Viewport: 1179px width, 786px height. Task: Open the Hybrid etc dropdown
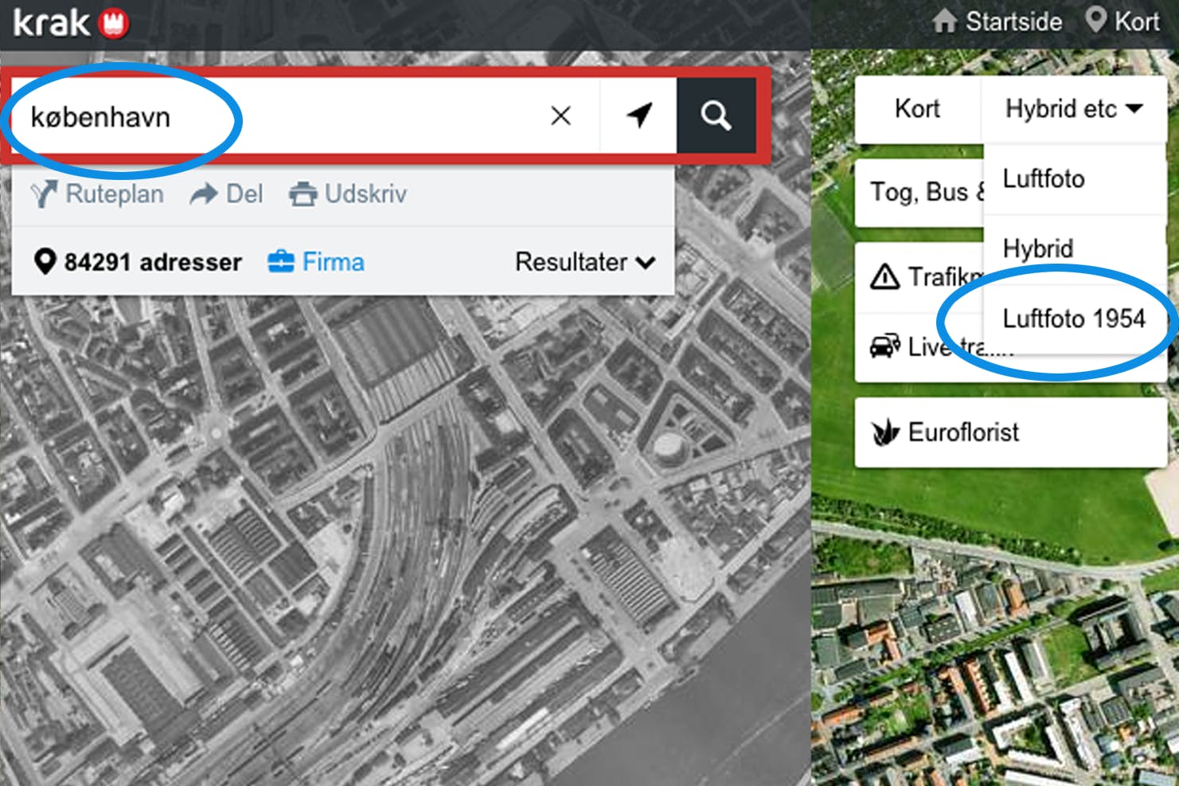(1074, 109)
